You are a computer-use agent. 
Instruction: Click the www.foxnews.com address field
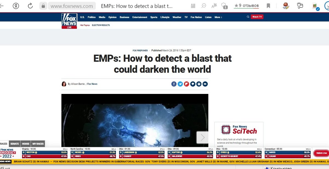(x=72, y=6)
